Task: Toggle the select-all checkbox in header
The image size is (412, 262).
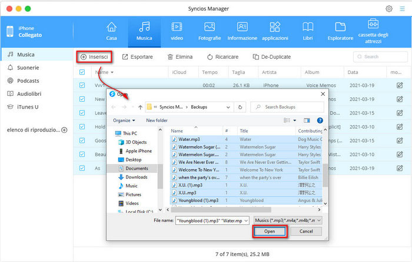Action: pyautogui.click(x=82, y=72)
